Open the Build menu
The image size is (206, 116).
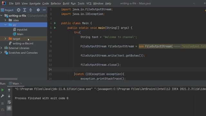66,4
